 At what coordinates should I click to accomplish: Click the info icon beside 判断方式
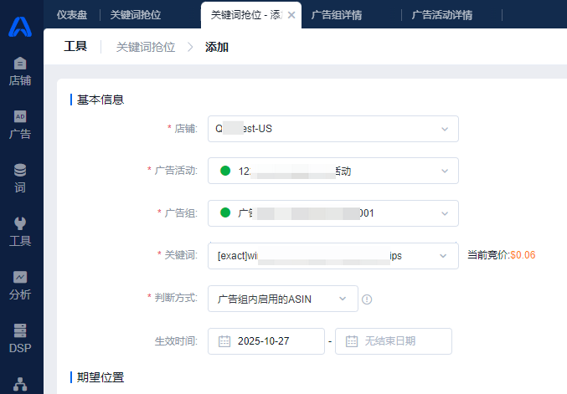pyautogui.click(x=367, y=299)
